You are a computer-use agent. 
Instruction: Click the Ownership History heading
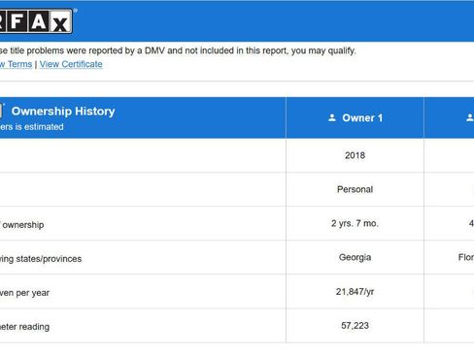click(x=63, y=112)
